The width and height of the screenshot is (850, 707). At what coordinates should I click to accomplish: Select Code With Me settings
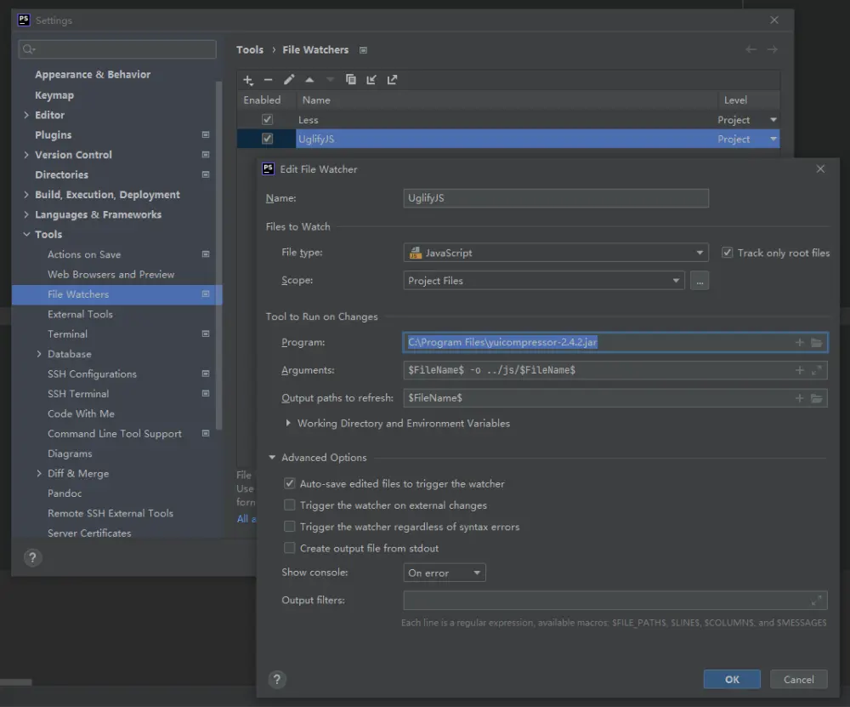pyautogui.click(x=81, y=413)
